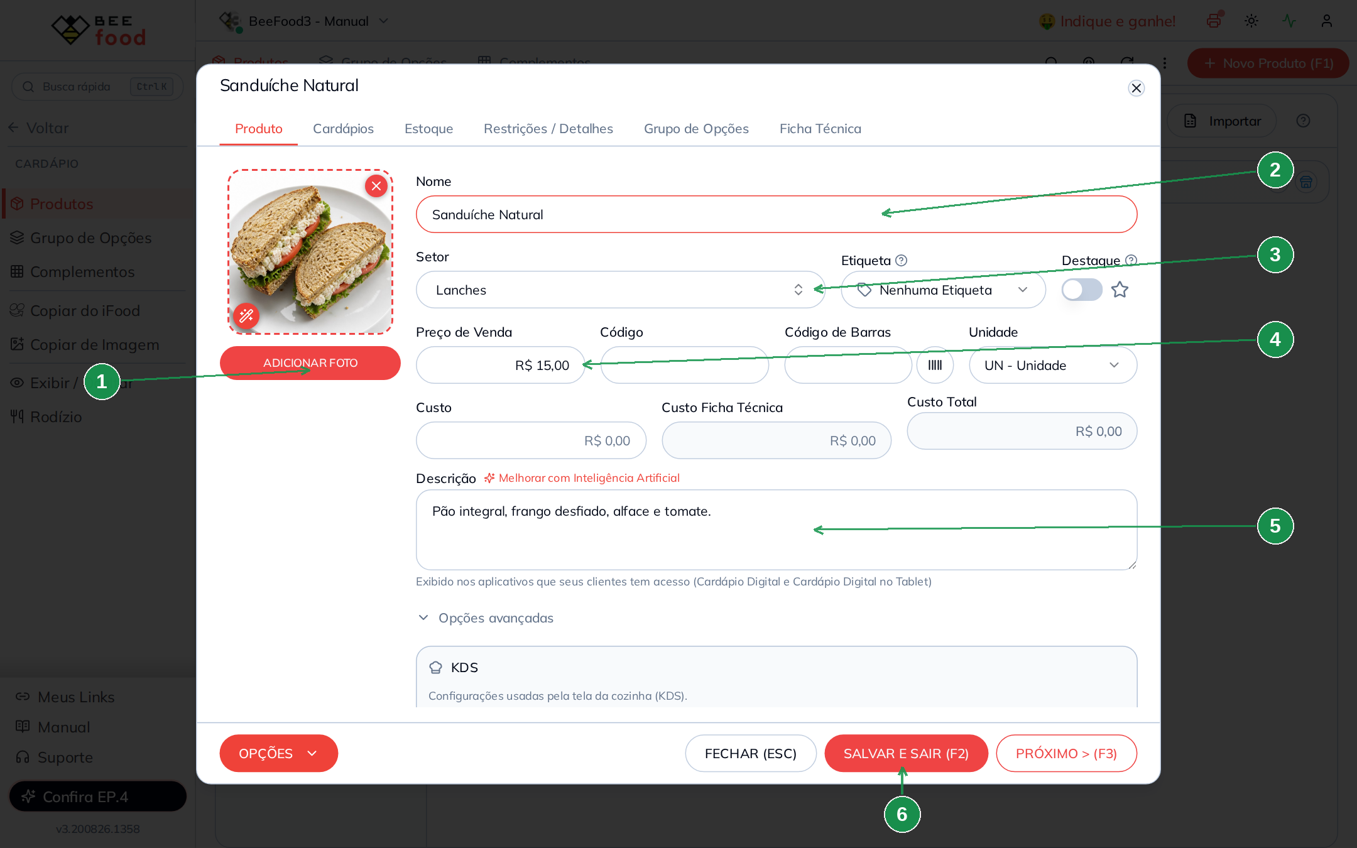Open the UN - Unidade dropdown
This screenshot has width=1357, height=848.
pos(1053,365)
